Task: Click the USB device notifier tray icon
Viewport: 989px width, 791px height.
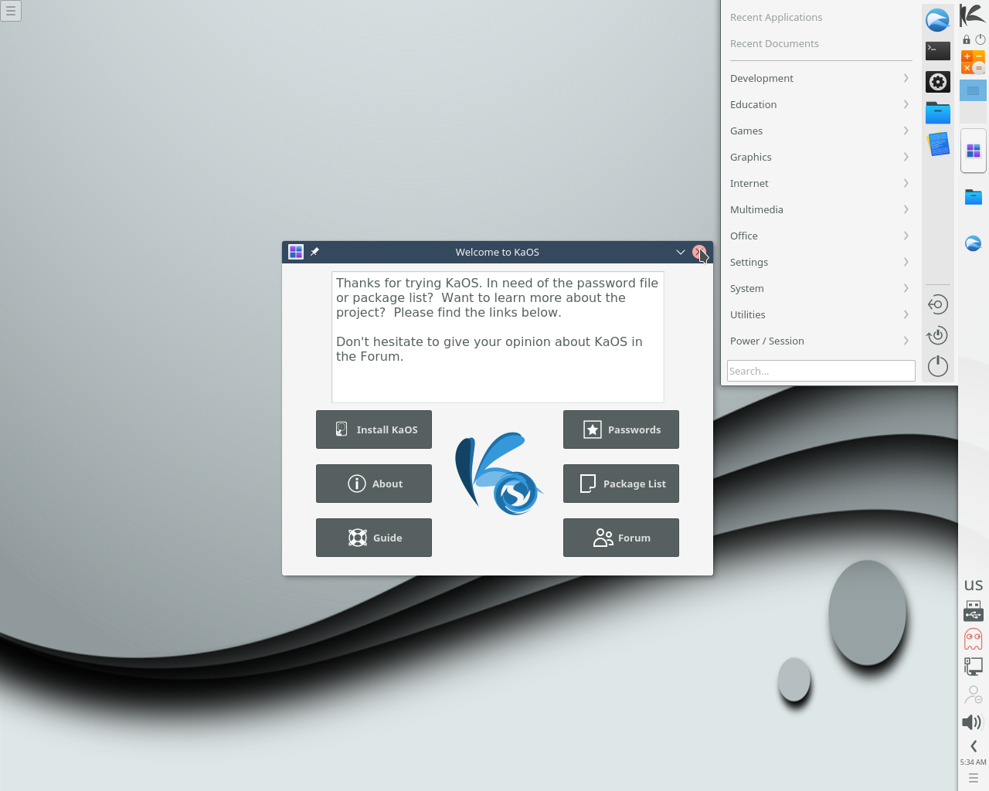Action: pyautogui.click(x=973, y=611)
